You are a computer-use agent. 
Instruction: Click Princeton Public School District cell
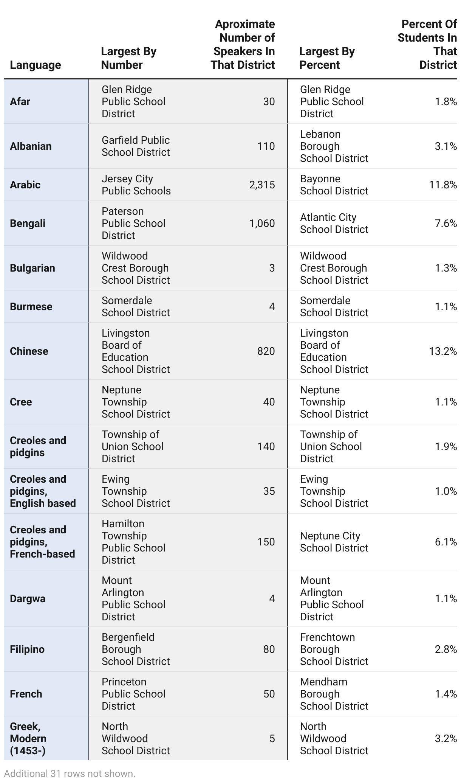133,694
